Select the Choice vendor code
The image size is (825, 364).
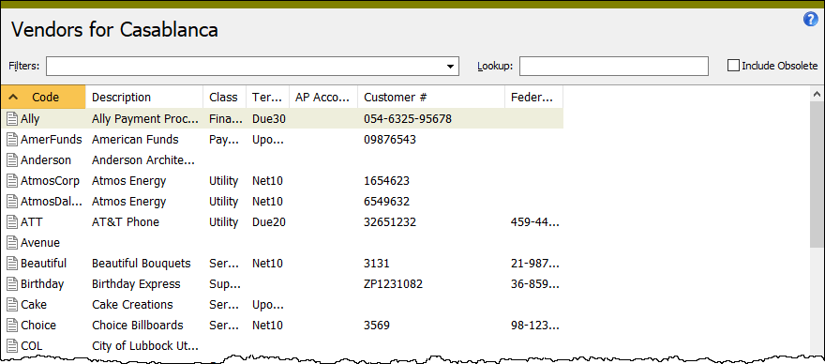click(x=38, y=325)
